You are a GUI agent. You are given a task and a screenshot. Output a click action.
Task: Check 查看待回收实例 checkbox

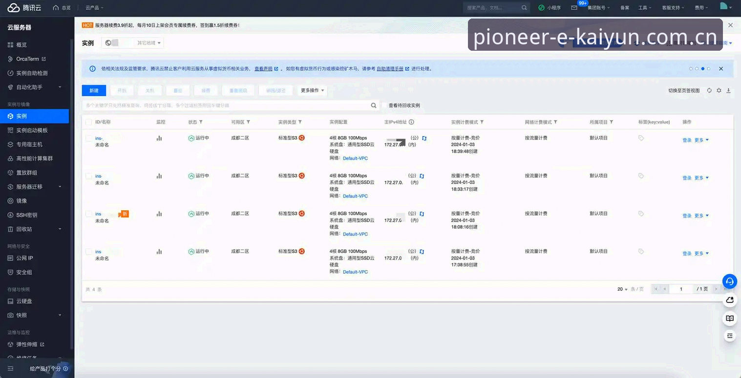click(384, 105)
